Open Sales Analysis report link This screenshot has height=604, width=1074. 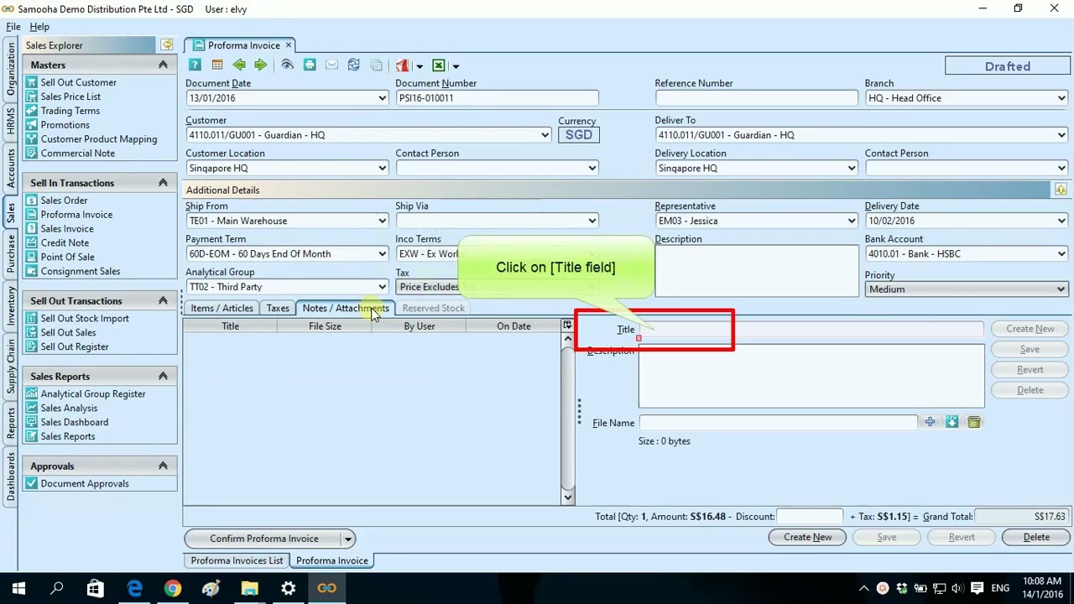pyautogui.click(x=69, y=408)
